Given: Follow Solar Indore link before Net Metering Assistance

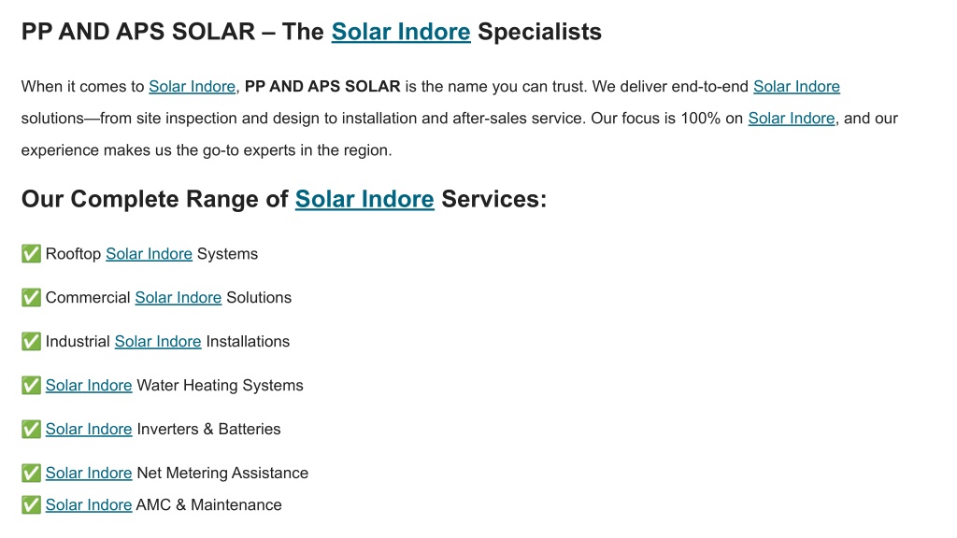Looking at the screenshot, I should [89, 474].
